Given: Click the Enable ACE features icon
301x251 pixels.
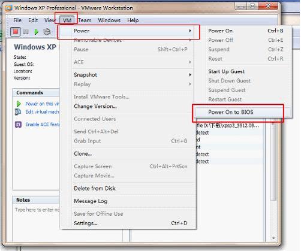Looking at the screenshot, I should pyautogui.click(x=18, y=125).
